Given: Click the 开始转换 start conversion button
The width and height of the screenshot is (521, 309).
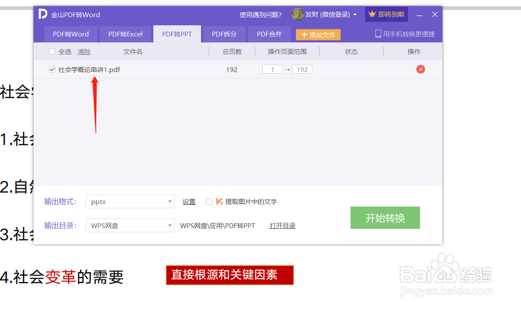Looking at the screenshot, I should [385, 218].
